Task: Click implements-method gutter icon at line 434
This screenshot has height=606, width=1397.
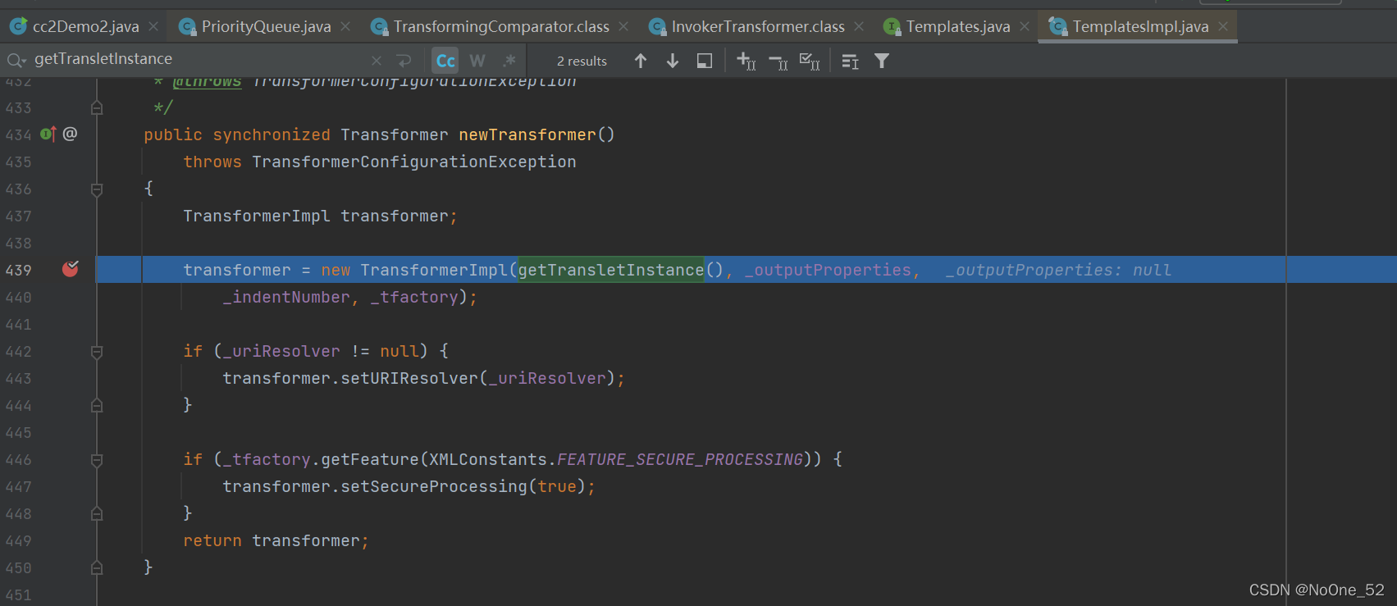Action: (x=48, y=134)
